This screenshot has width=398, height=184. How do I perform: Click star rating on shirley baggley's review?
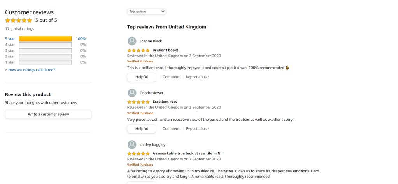point(139,153)
